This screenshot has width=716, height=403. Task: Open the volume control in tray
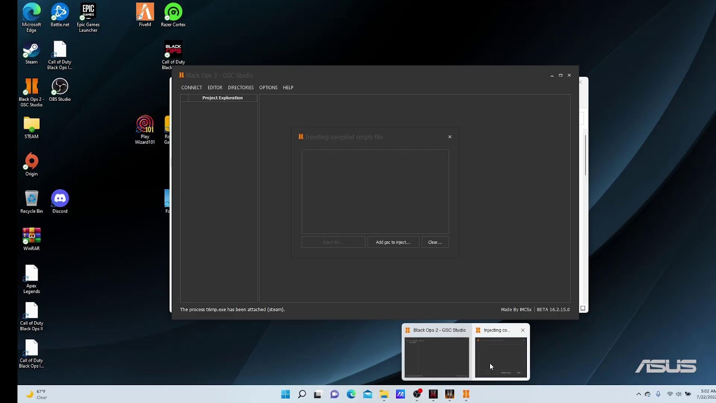pyautogui.click(x=679, y=394)
